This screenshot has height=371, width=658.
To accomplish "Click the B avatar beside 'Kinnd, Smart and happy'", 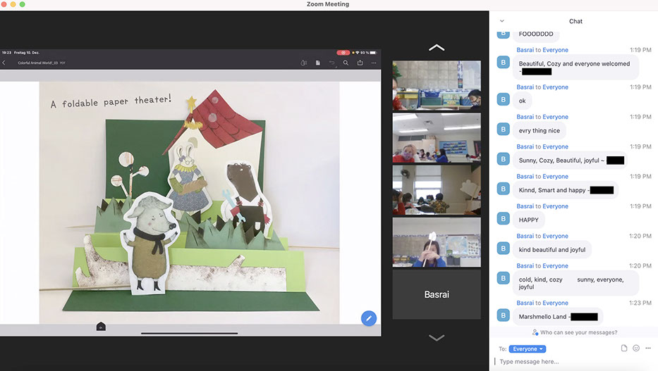I will tap(503, 189).
